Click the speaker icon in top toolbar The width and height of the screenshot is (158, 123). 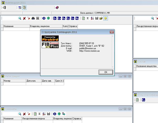click(x=4, y=8)
